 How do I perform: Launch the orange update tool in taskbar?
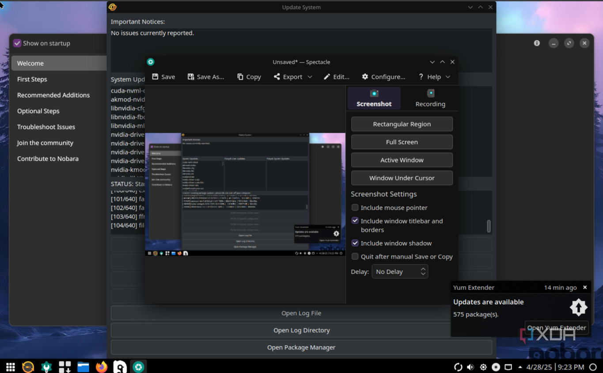(28, 367)
